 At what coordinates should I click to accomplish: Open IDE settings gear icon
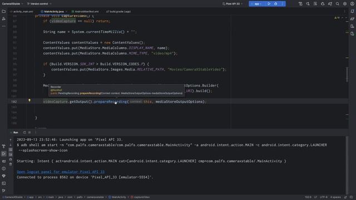tap(345, 4)
